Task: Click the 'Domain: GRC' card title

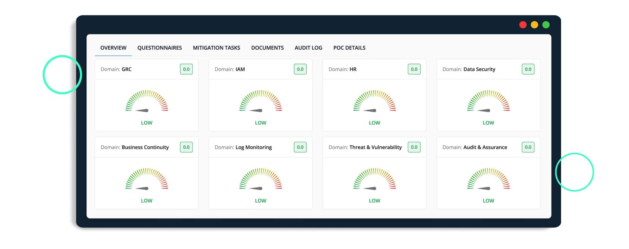Action: point(116,69)
